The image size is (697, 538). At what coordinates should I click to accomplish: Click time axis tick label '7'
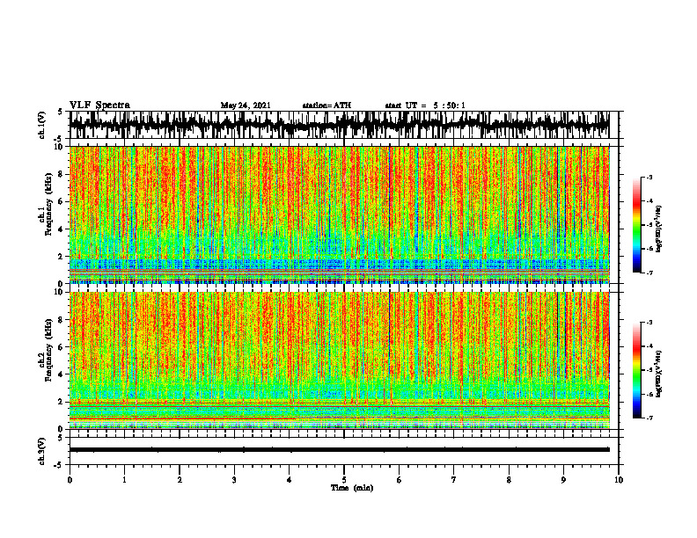454,480
